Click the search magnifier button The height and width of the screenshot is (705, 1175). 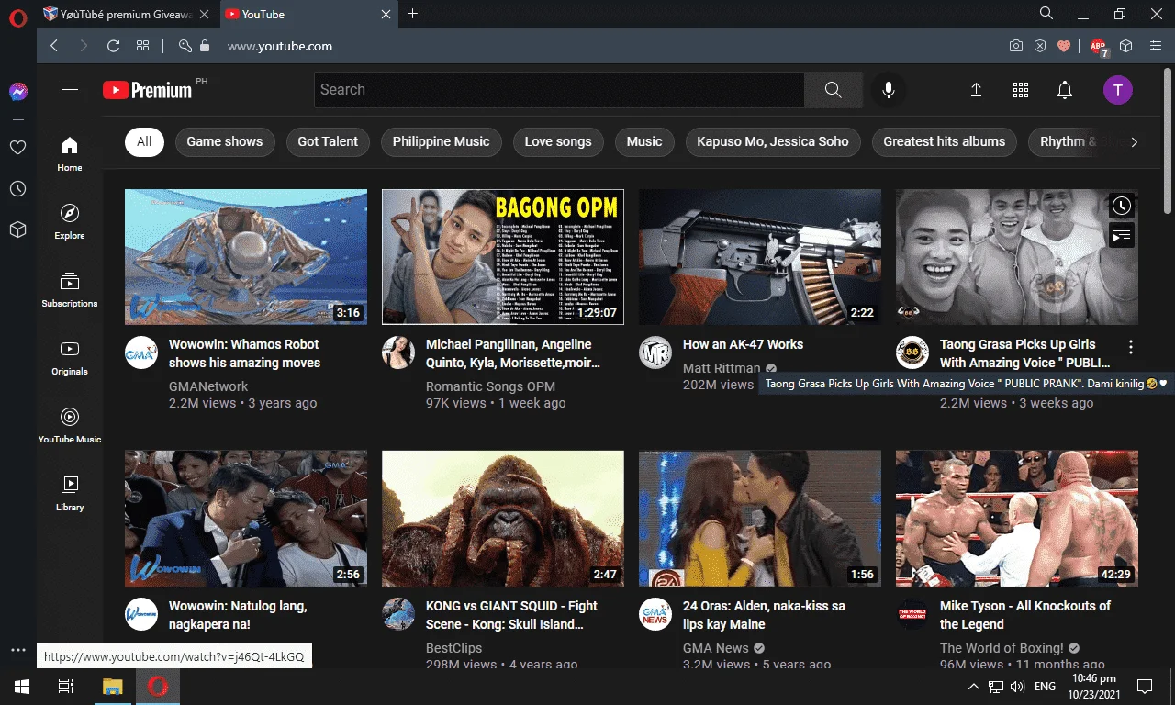[834, 90]
